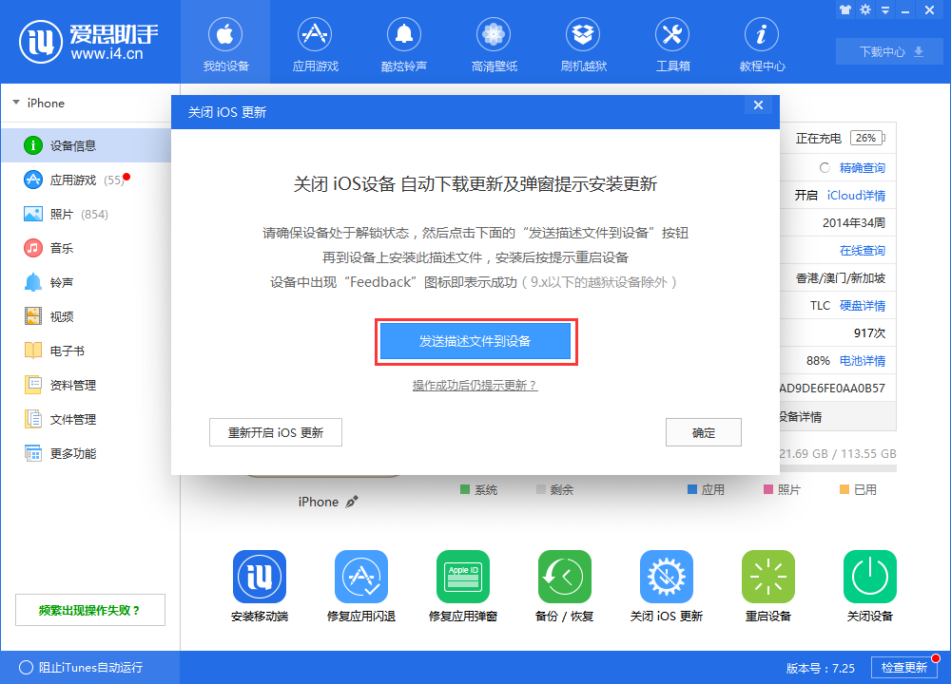Click the 备份/恢复 backup icon

tap(564, 579)
